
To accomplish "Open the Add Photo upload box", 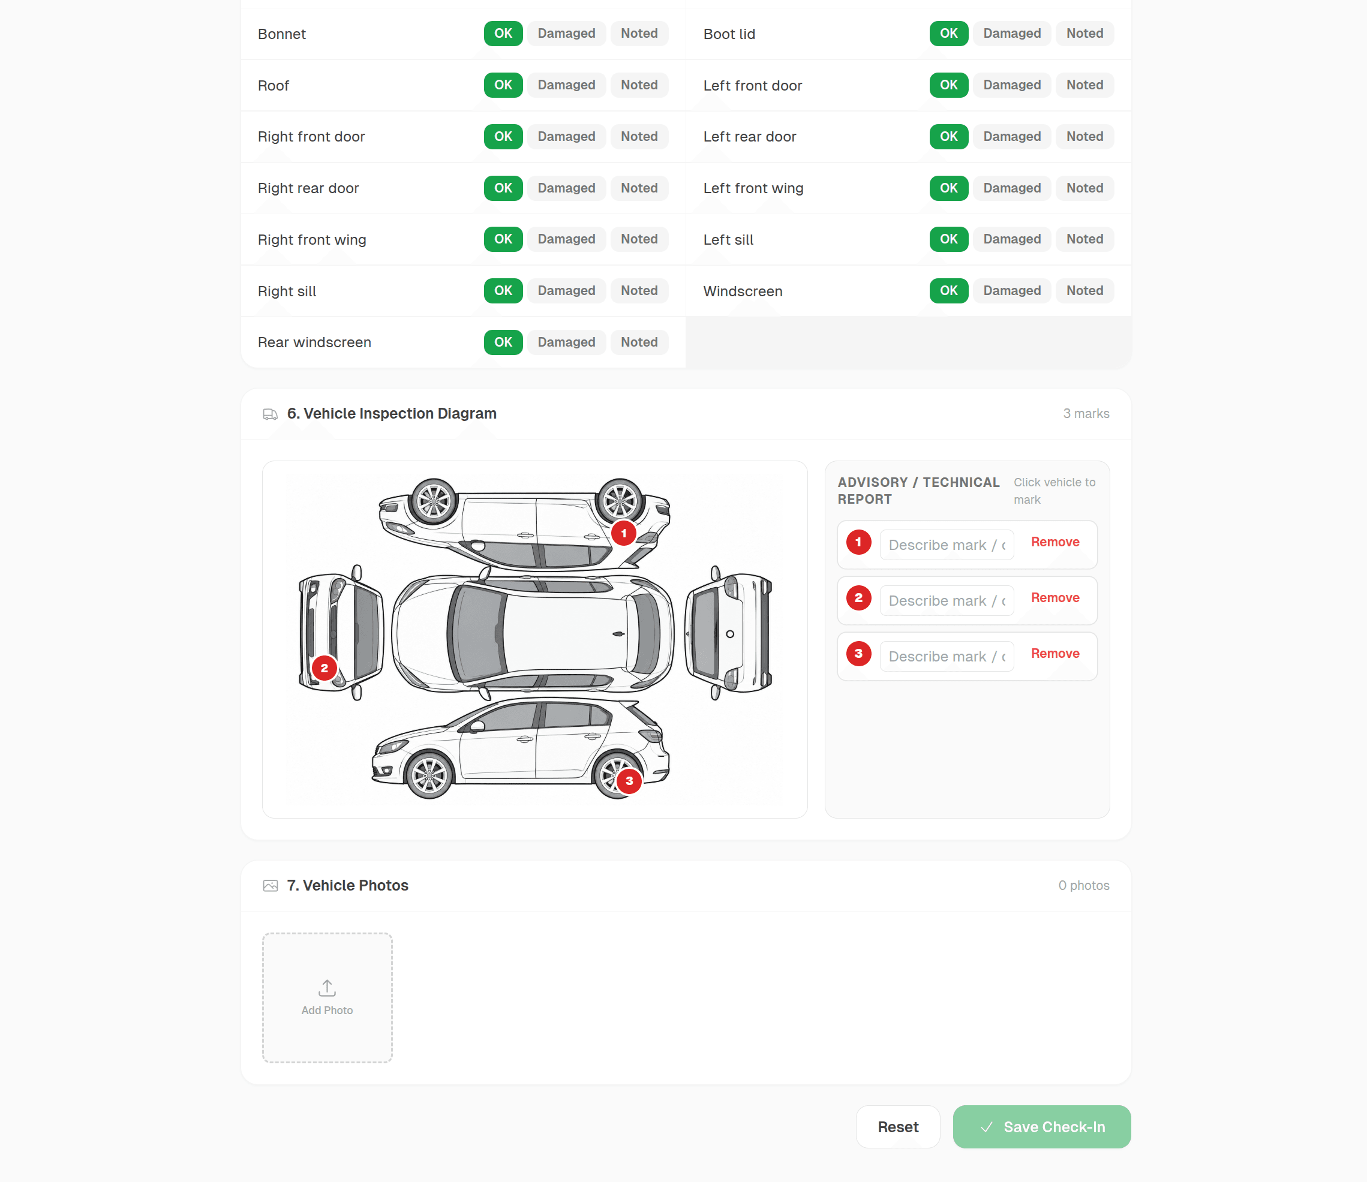I will 328,997.
